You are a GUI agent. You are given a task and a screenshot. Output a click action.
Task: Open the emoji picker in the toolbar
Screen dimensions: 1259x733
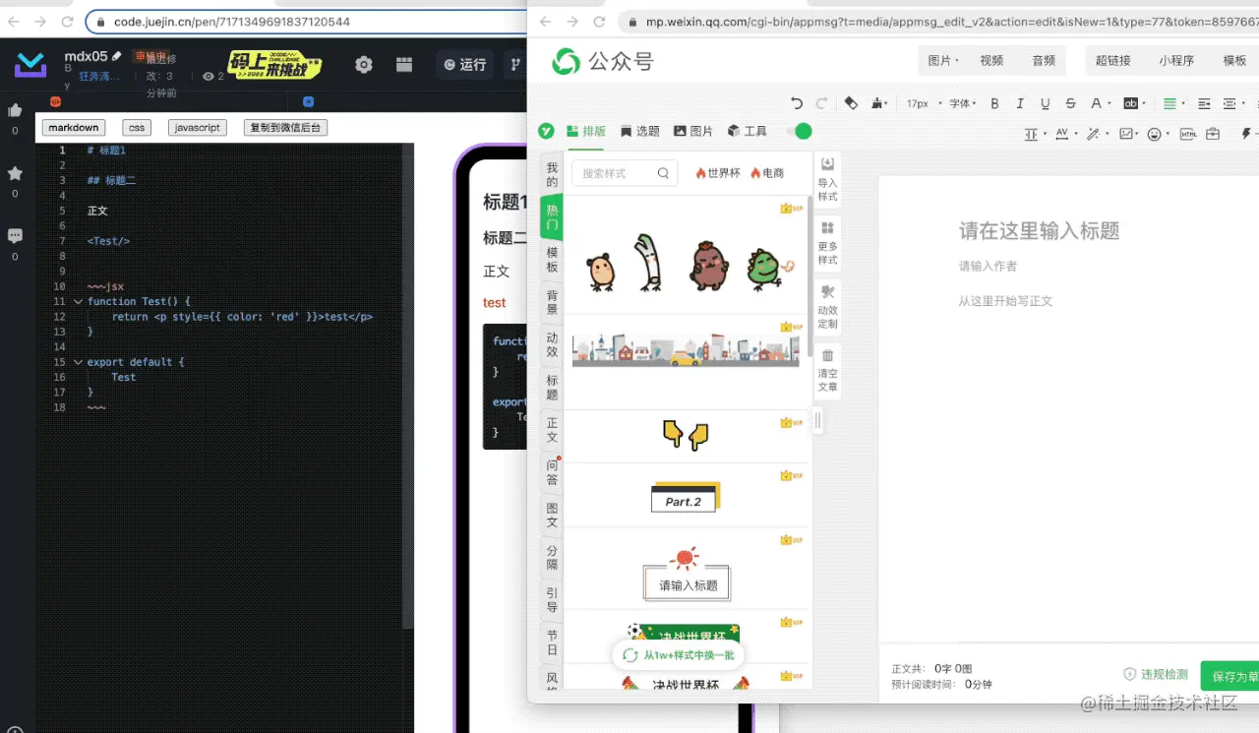[1155, 135]
